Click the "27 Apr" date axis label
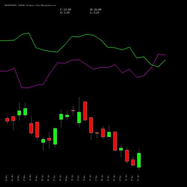 coord(132,178)
